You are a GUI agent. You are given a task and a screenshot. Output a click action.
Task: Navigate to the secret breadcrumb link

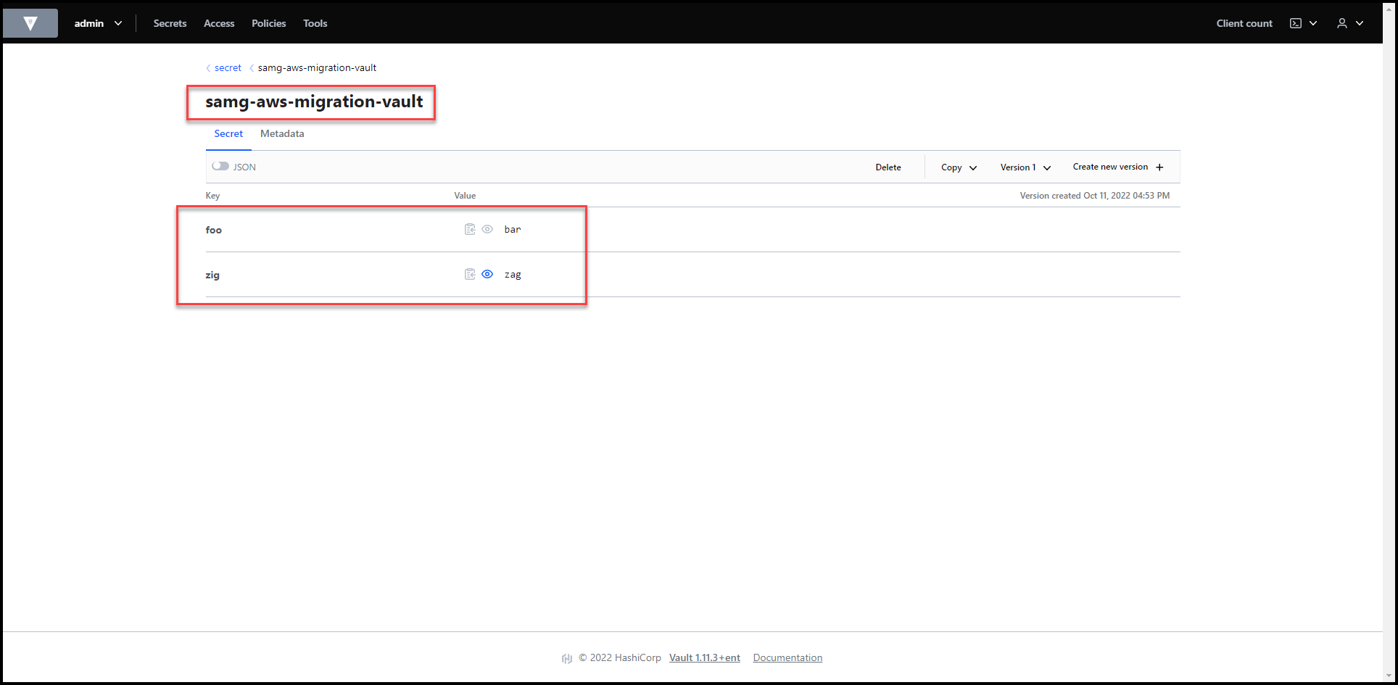click(x=228, y=67)
